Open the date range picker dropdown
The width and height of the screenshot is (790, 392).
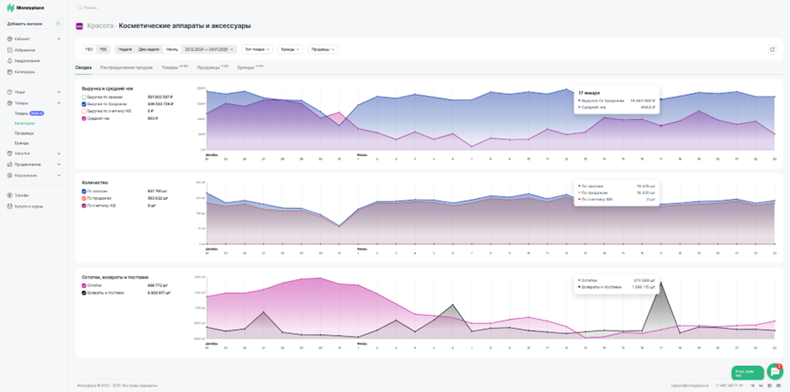pos(208,50)
